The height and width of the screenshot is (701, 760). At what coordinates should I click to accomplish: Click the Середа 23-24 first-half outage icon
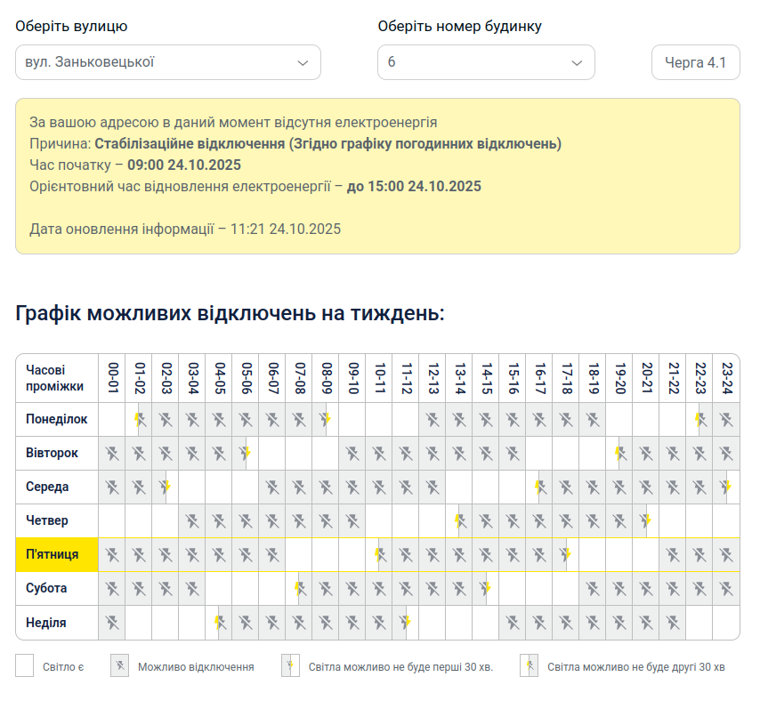tap(726, 487)
